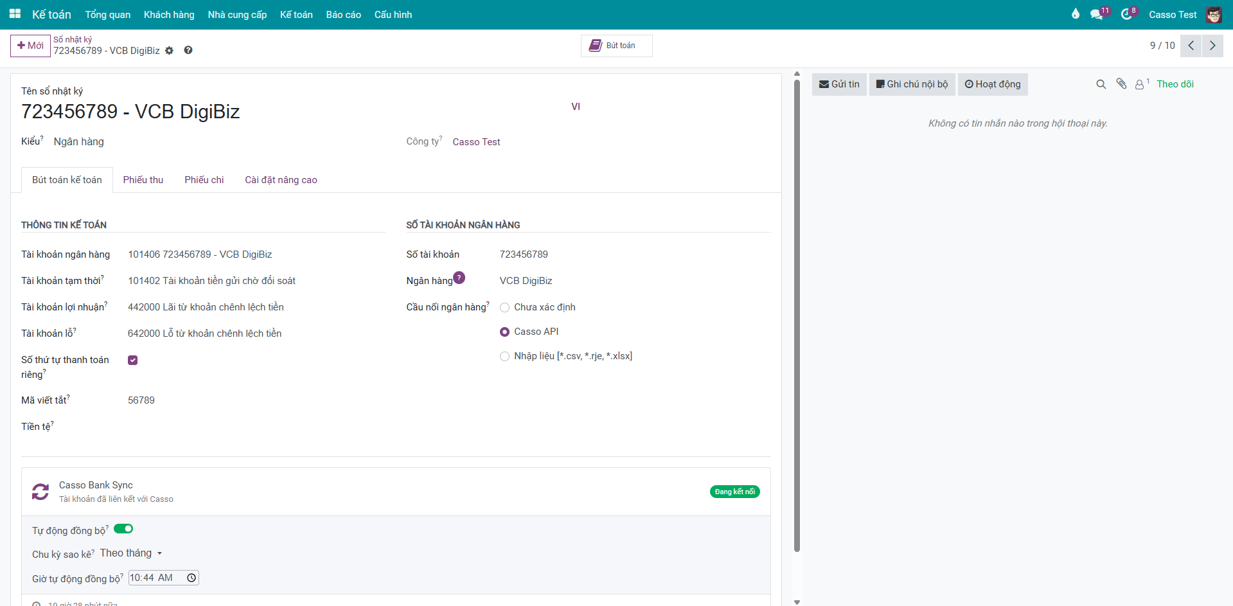This screenshot has width=1233, height=606.
Task: Go to next record arrow
Action: [x=1212, y=46]
